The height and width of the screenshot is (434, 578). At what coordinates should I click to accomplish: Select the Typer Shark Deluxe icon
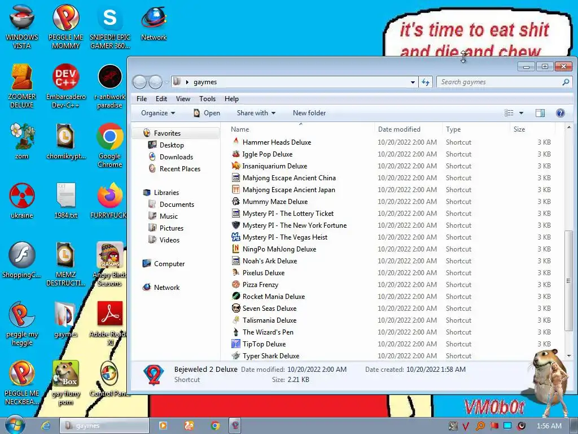coord(236,356)
